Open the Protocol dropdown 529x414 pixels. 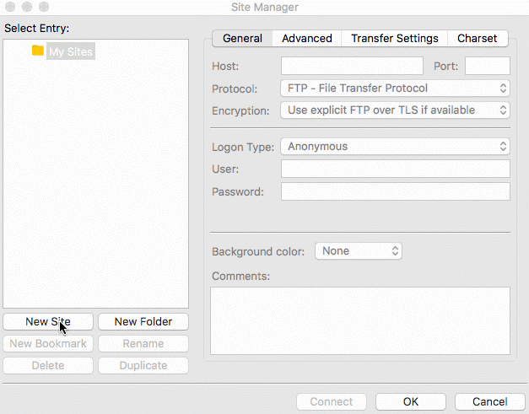pyautogui.click(x=395, y=89)
